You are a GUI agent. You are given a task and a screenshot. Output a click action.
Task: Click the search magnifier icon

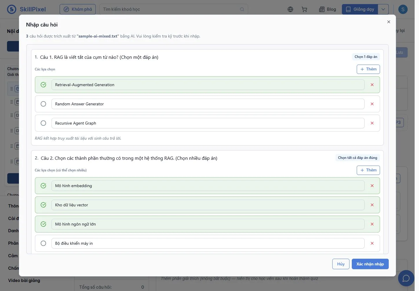[242, 9]
